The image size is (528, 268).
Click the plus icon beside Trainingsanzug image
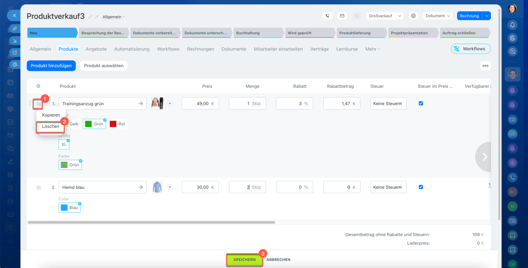170,103
